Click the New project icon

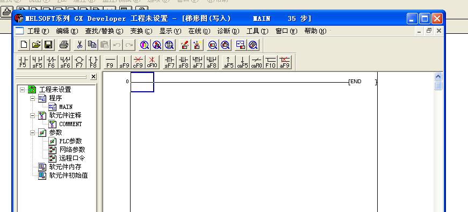click(24, 45)
